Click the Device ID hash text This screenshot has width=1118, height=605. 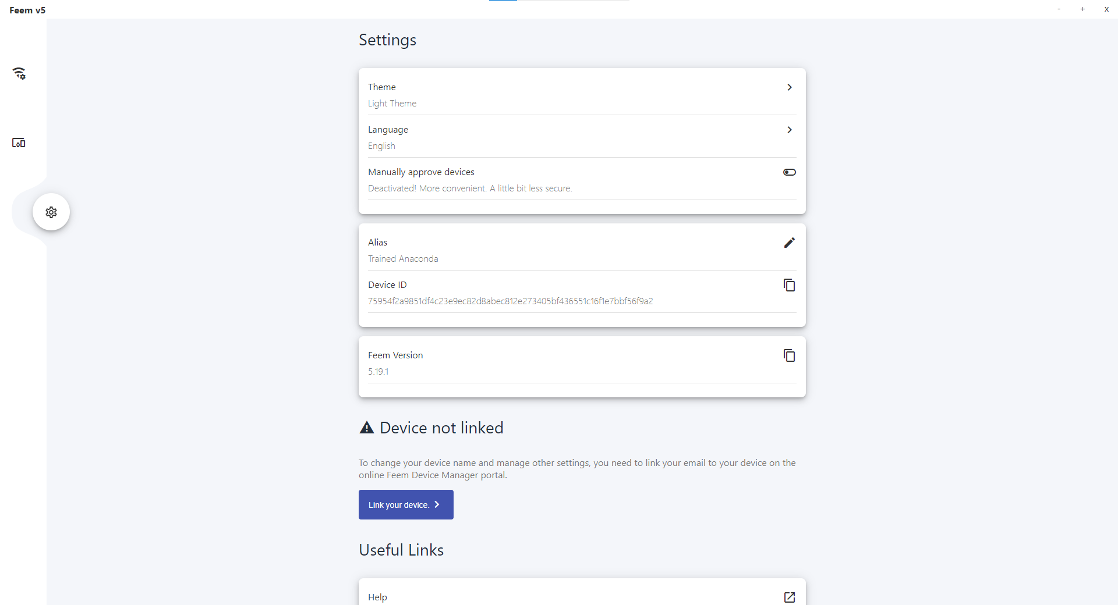click(510, 301)
